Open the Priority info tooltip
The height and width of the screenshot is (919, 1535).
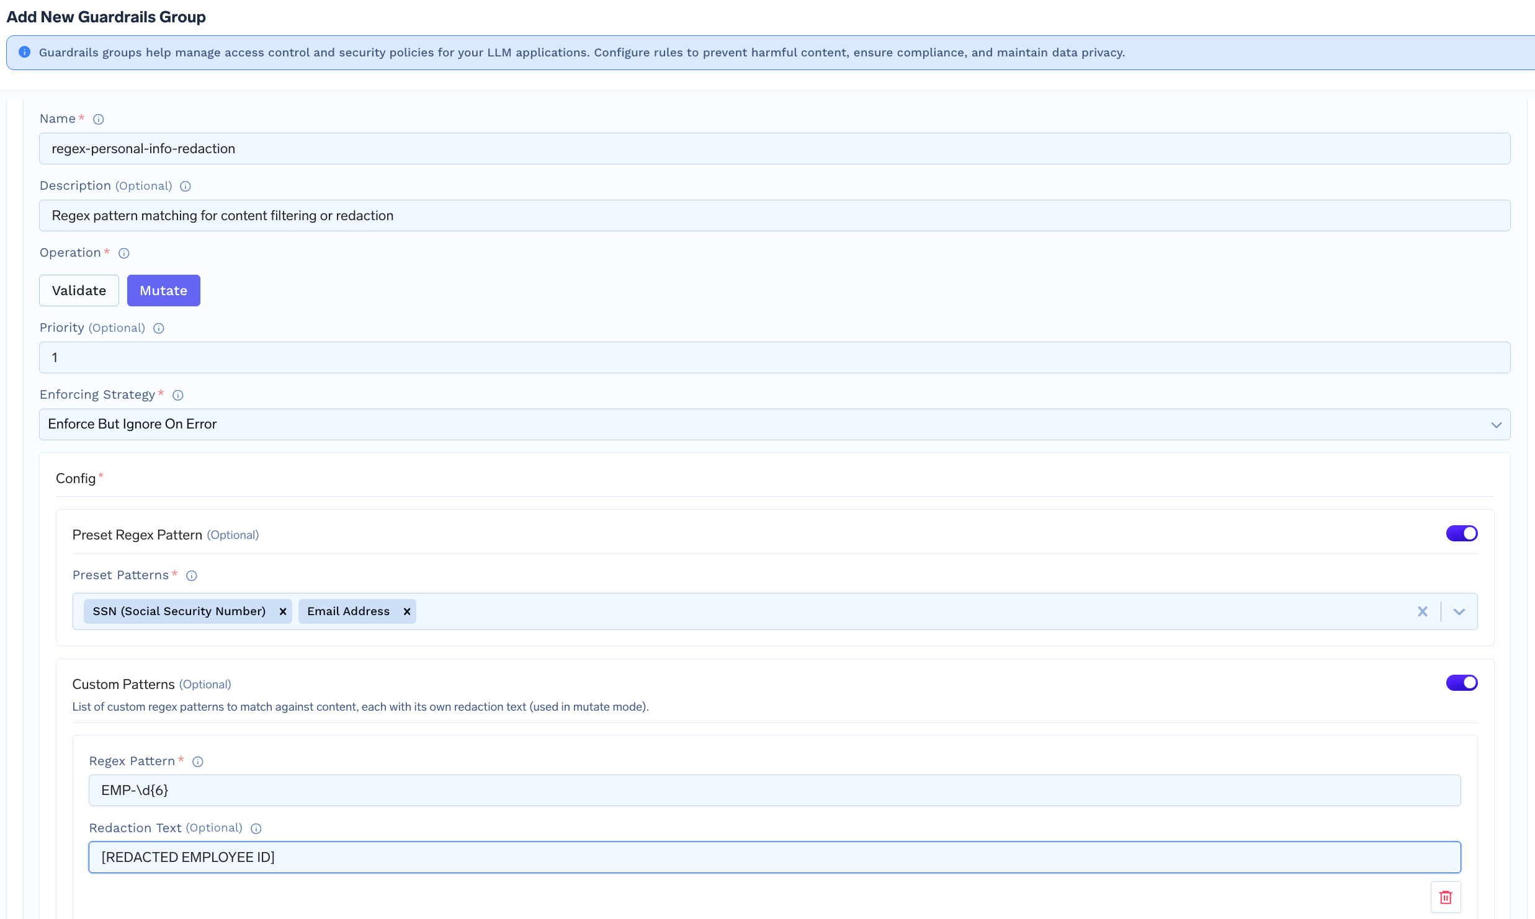point(158,328)
